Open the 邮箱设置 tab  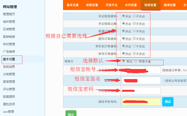tap(92, 5)
